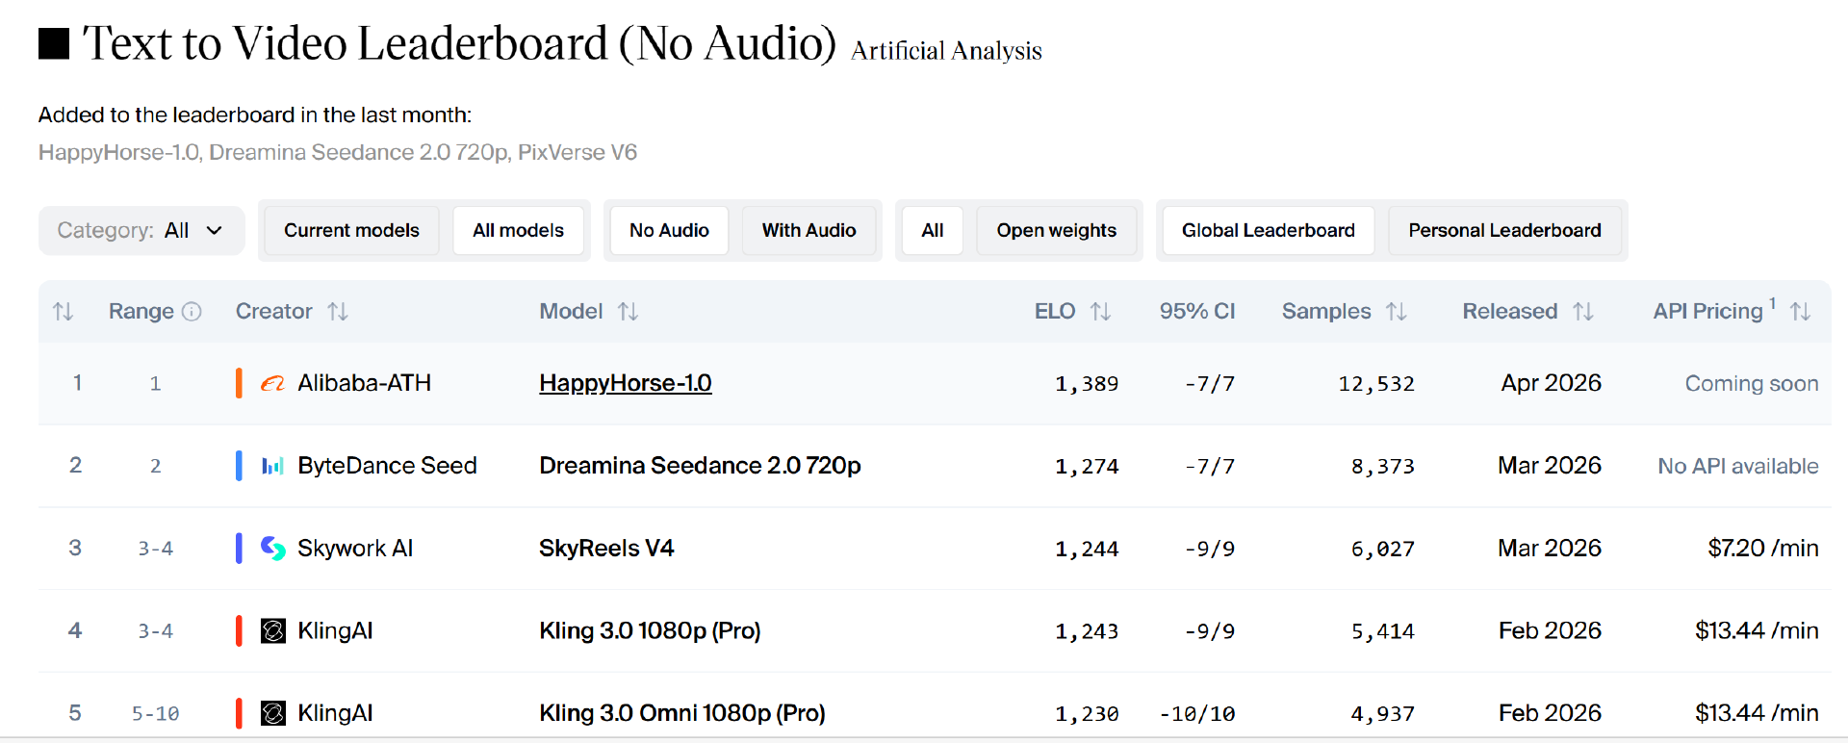Viewport: 1848px width, 743px height.
Task: Click the Skywork AI logo icon
Action: (x=273, y=549)
